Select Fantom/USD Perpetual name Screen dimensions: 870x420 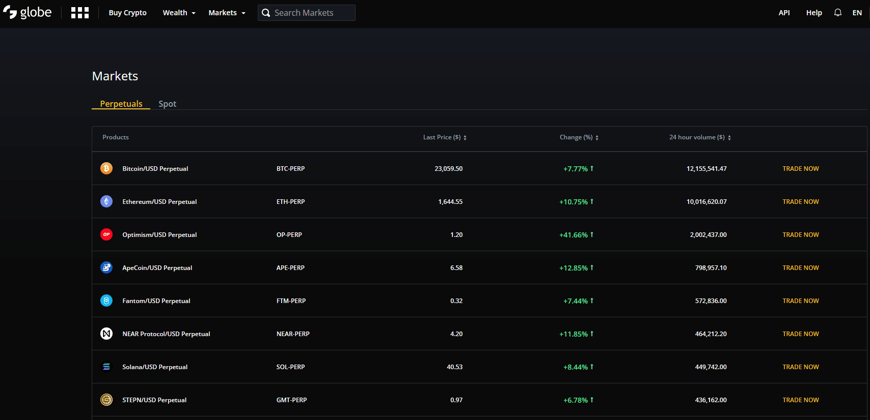pyautogui.click(x=156, y=301)
